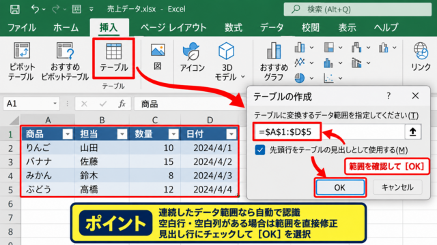
Task: Open the ページ レイアウト tab
Action: coord(173,27)
